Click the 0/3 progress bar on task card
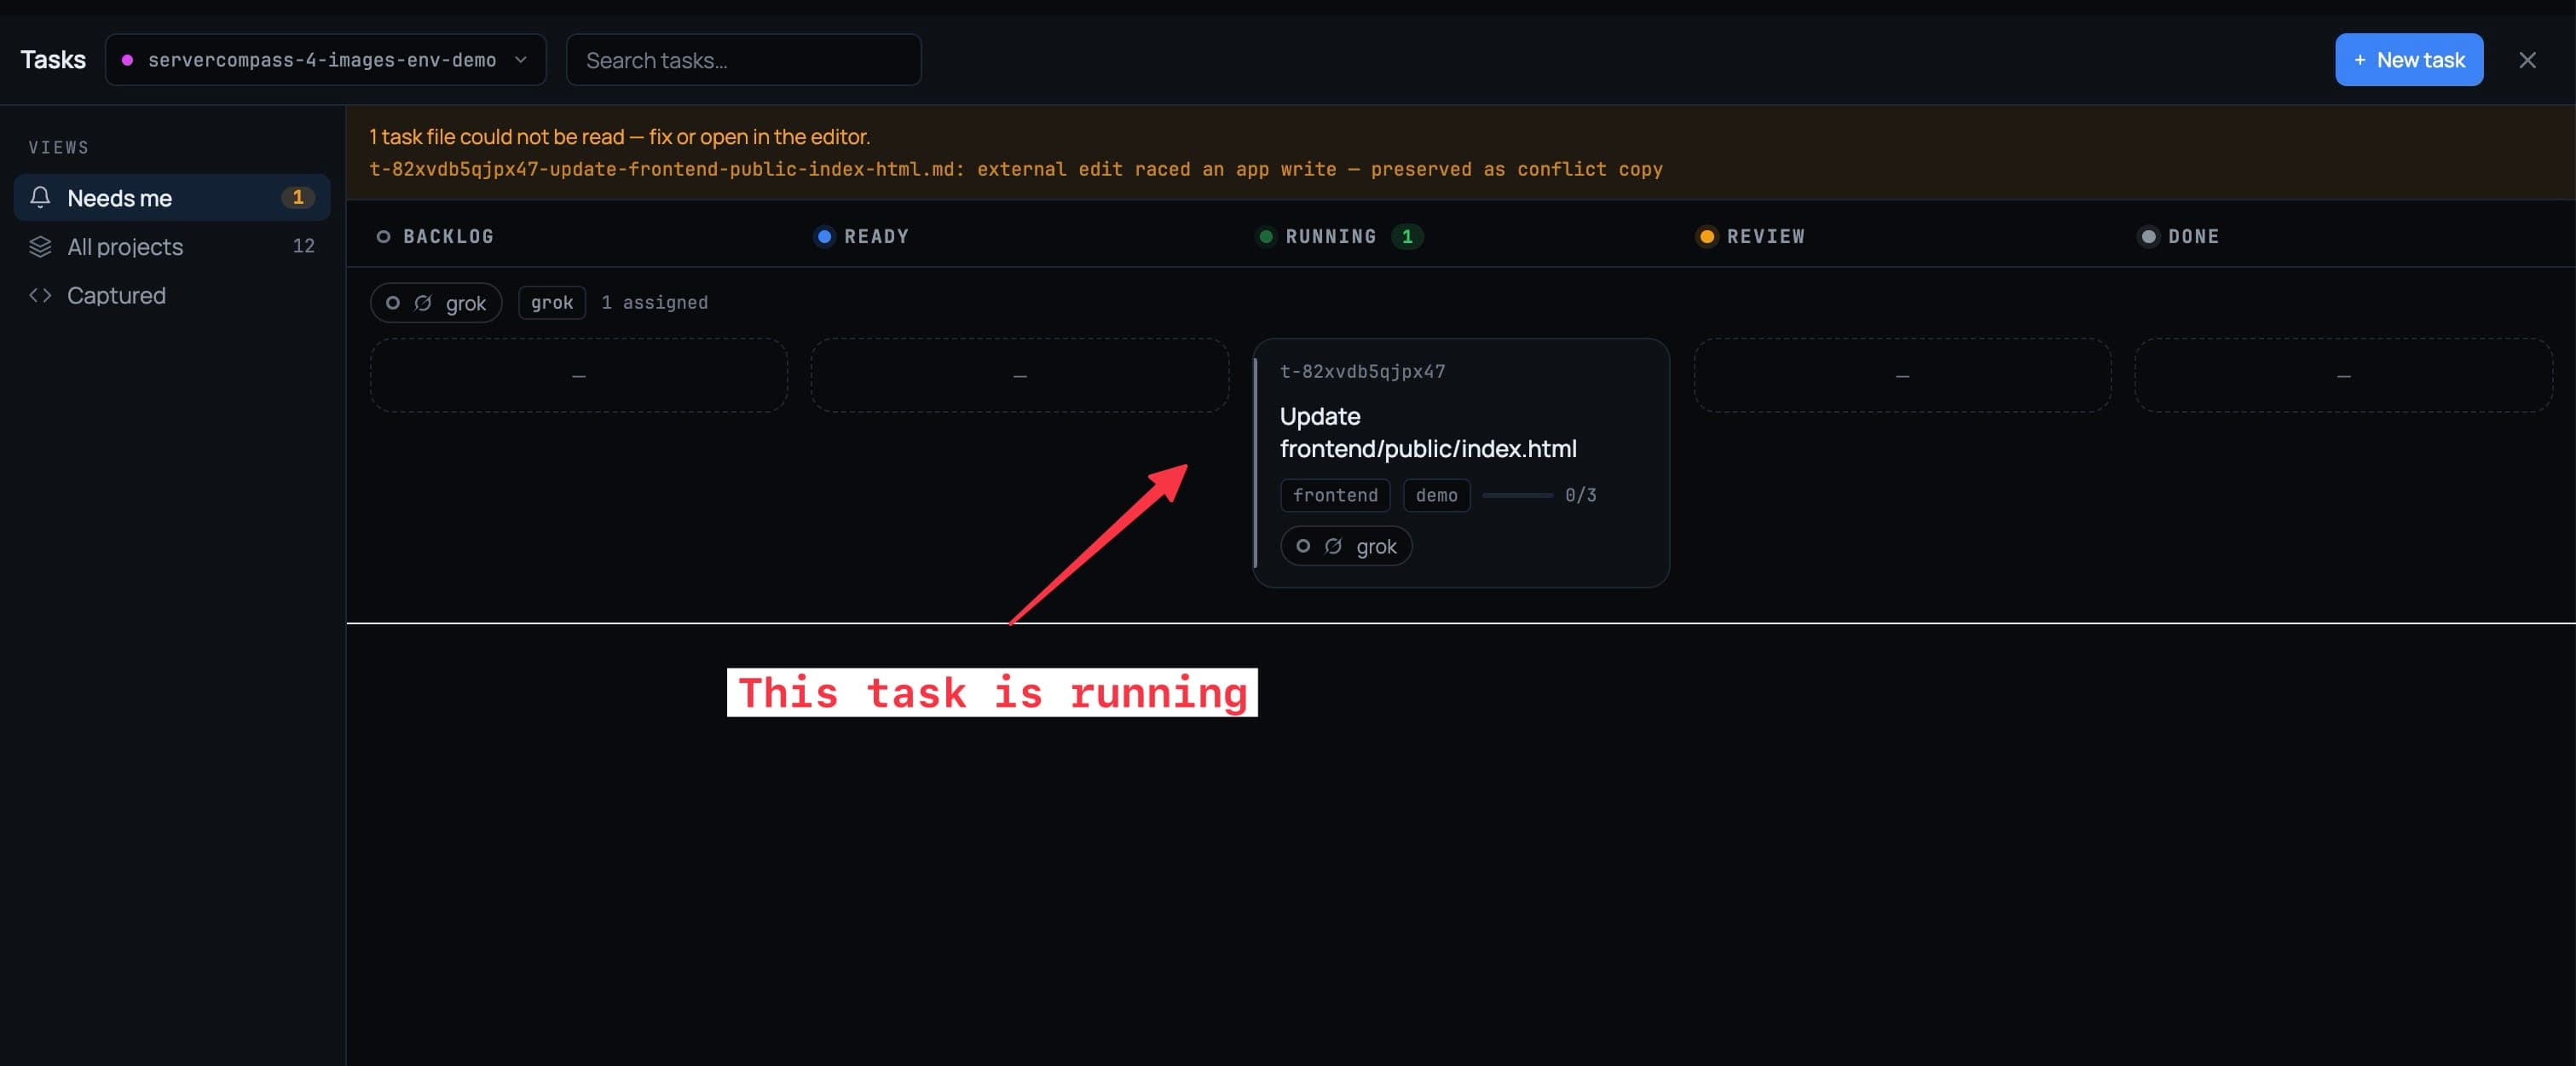2576x1066 pixels. 1517,495
